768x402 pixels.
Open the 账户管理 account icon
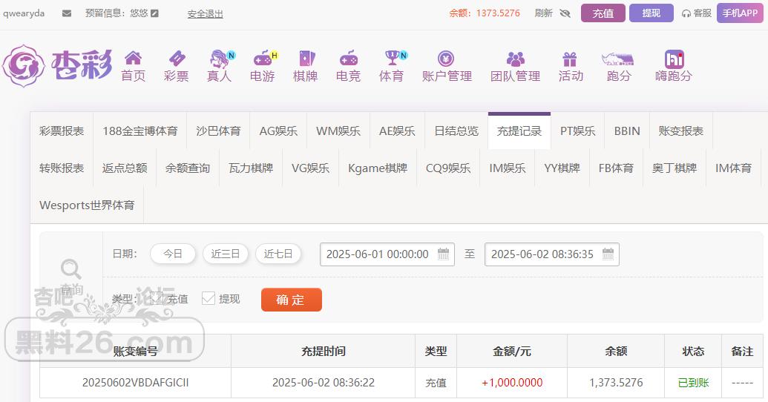pyautogui.click(x=446, y=59)
